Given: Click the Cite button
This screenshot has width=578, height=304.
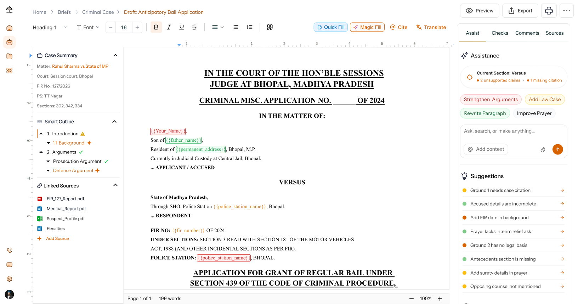Looking at the screenshot, I should tap(399, 27).
